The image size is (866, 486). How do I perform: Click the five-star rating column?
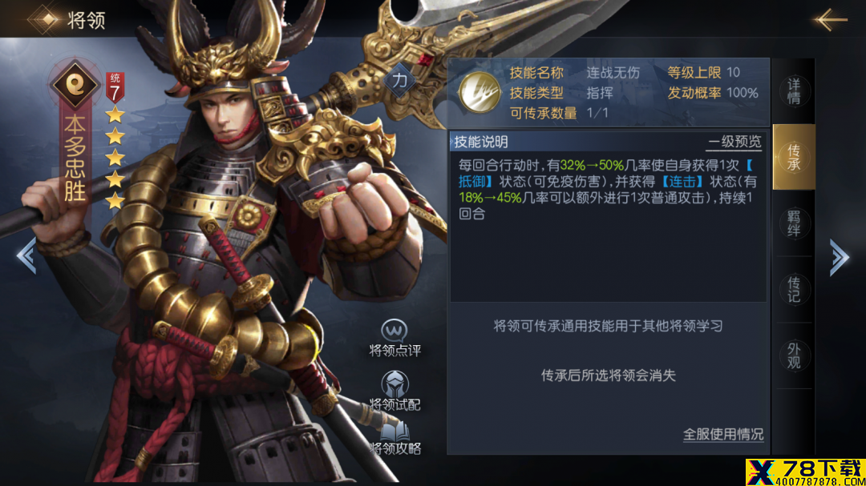click(x=115, y=158)
